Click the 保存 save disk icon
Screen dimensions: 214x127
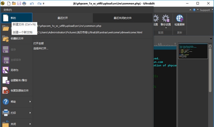tap(6, 49)
